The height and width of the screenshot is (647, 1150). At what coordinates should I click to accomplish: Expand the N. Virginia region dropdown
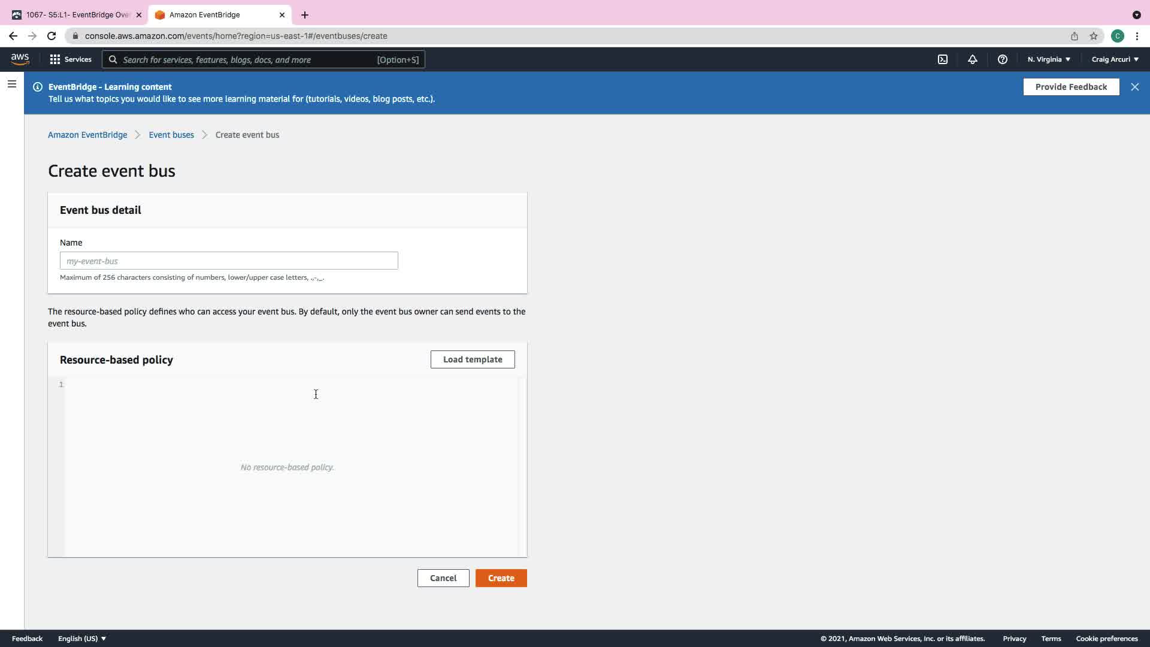pyautogui.click(x=1049, y=59)
